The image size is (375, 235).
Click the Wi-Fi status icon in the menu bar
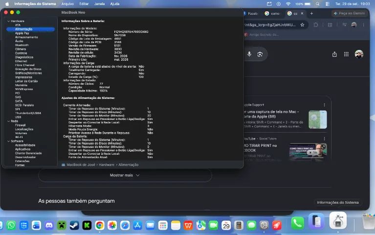click(x=288, y=4)
